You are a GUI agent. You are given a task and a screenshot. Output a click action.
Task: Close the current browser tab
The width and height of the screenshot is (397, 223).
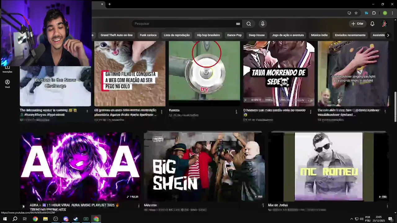coord(102,4)
